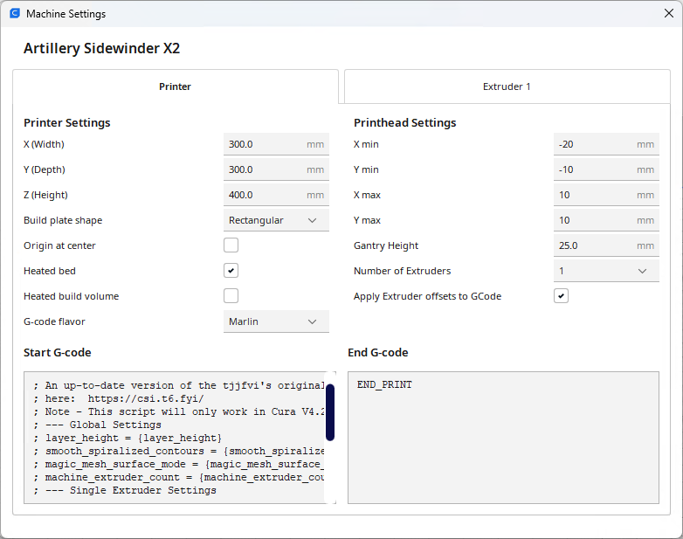Click the Start G-code vertical scrollbar

pyautogui.click(x=330, y=412)
